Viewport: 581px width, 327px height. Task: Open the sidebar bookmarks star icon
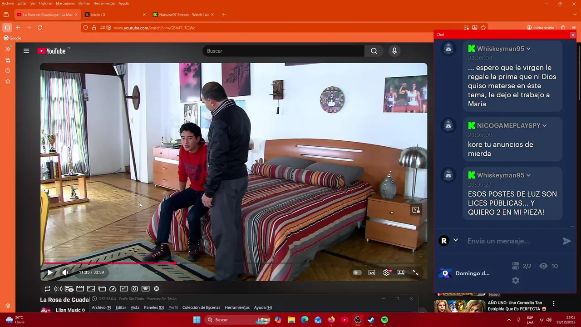(8, 81)
